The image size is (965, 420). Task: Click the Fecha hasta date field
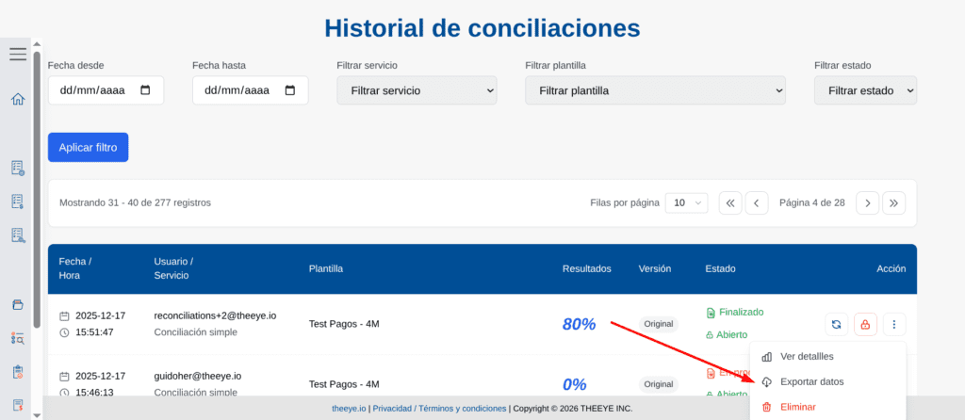pyautogui.click(x=250, y=90)
